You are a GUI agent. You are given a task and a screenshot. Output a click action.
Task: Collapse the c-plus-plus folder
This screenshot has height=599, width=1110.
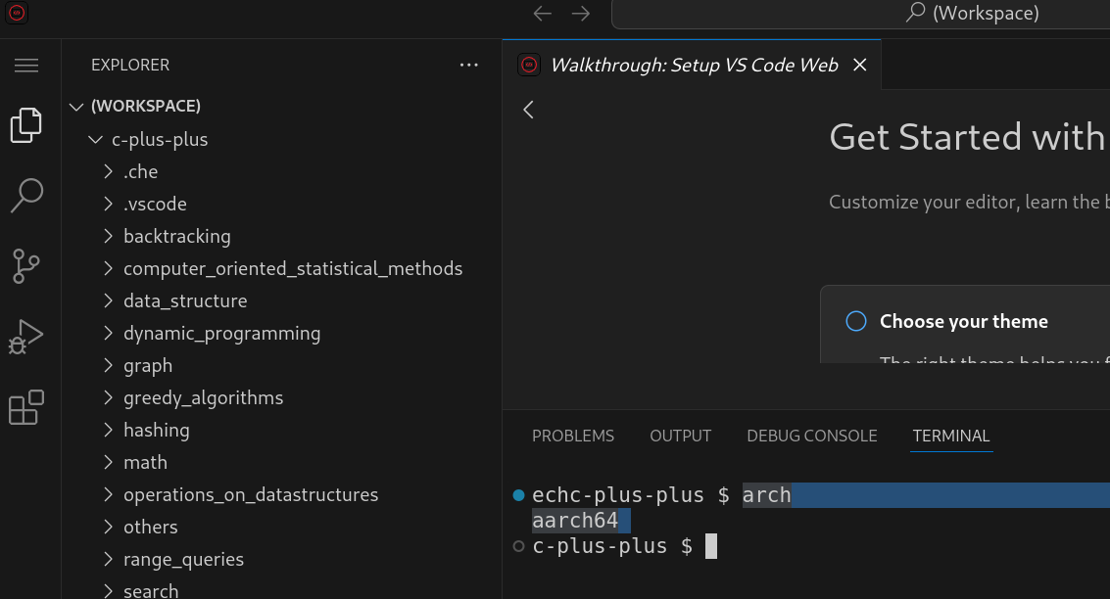[x=95, y=139]
